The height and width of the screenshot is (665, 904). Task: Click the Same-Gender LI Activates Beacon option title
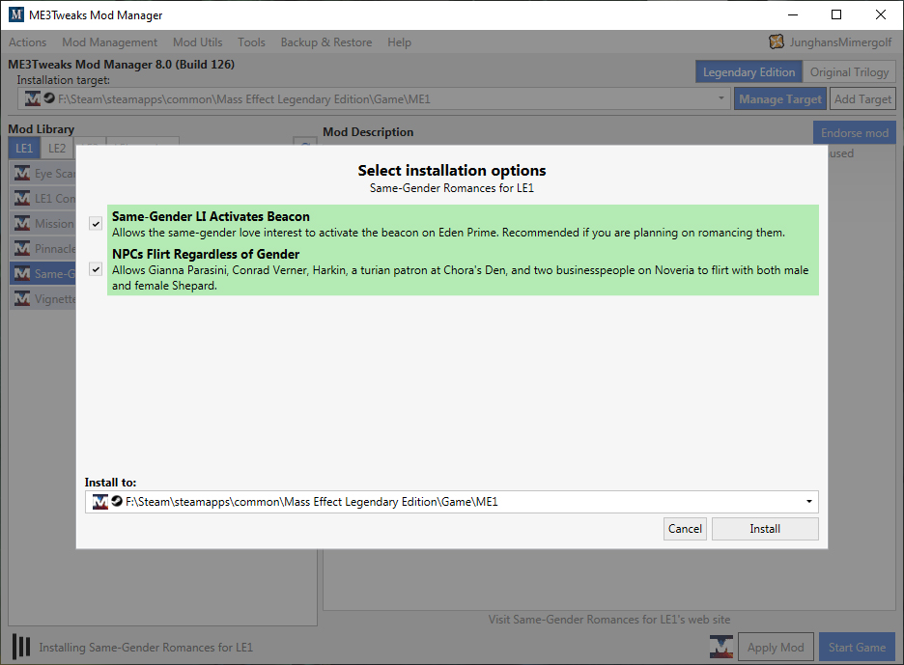[x=211, y=216]
